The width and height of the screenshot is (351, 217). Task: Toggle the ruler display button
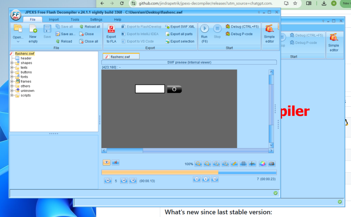click(x=234, y=164)
